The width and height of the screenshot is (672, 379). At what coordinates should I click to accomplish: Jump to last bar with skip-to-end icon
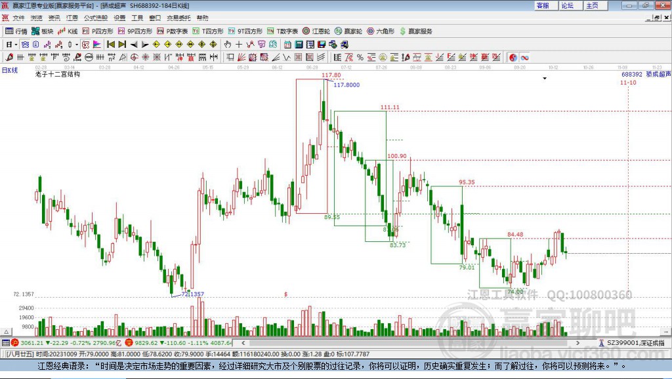(122, 45)
